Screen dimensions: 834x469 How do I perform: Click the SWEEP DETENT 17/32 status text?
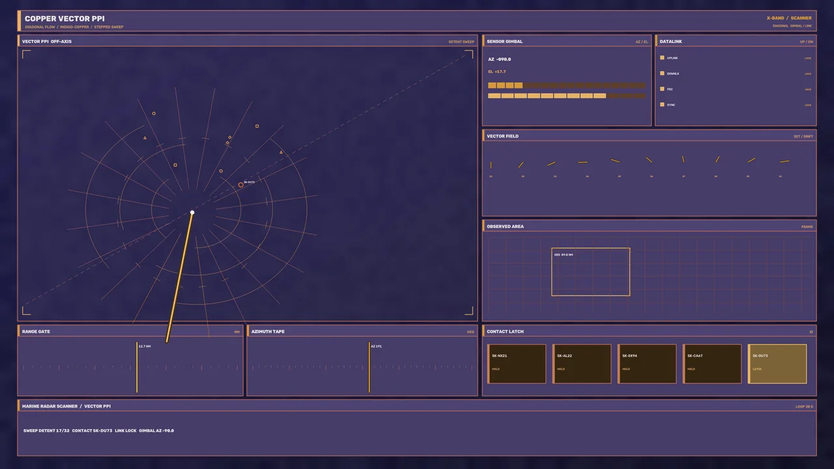coord(46,431)
